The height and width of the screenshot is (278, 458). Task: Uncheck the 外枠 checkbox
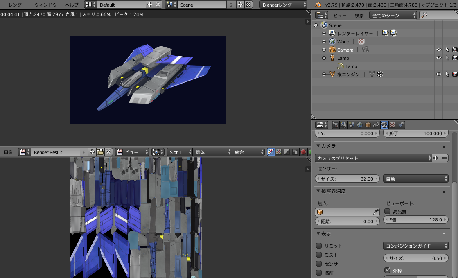tap(387, 270)
